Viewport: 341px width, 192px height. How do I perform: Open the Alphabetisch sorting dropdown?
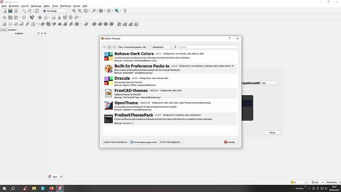coord(162,47)
